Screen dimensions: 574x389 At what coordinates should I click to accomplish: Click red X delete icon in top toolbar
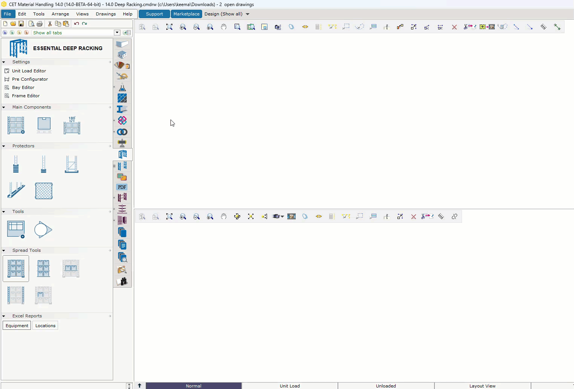(x=454, y=27)
